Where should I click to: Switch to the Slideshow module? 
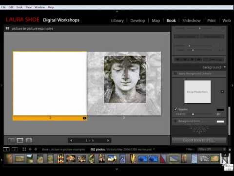pos(192,21)
